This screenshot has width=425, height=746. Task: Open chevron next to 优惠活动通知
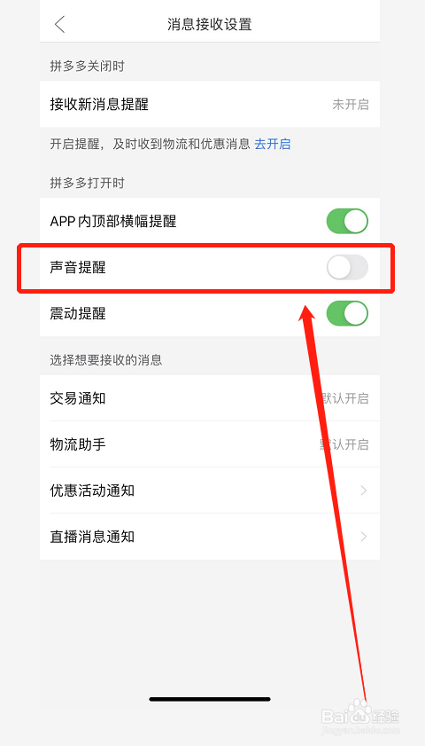point(364,491)
